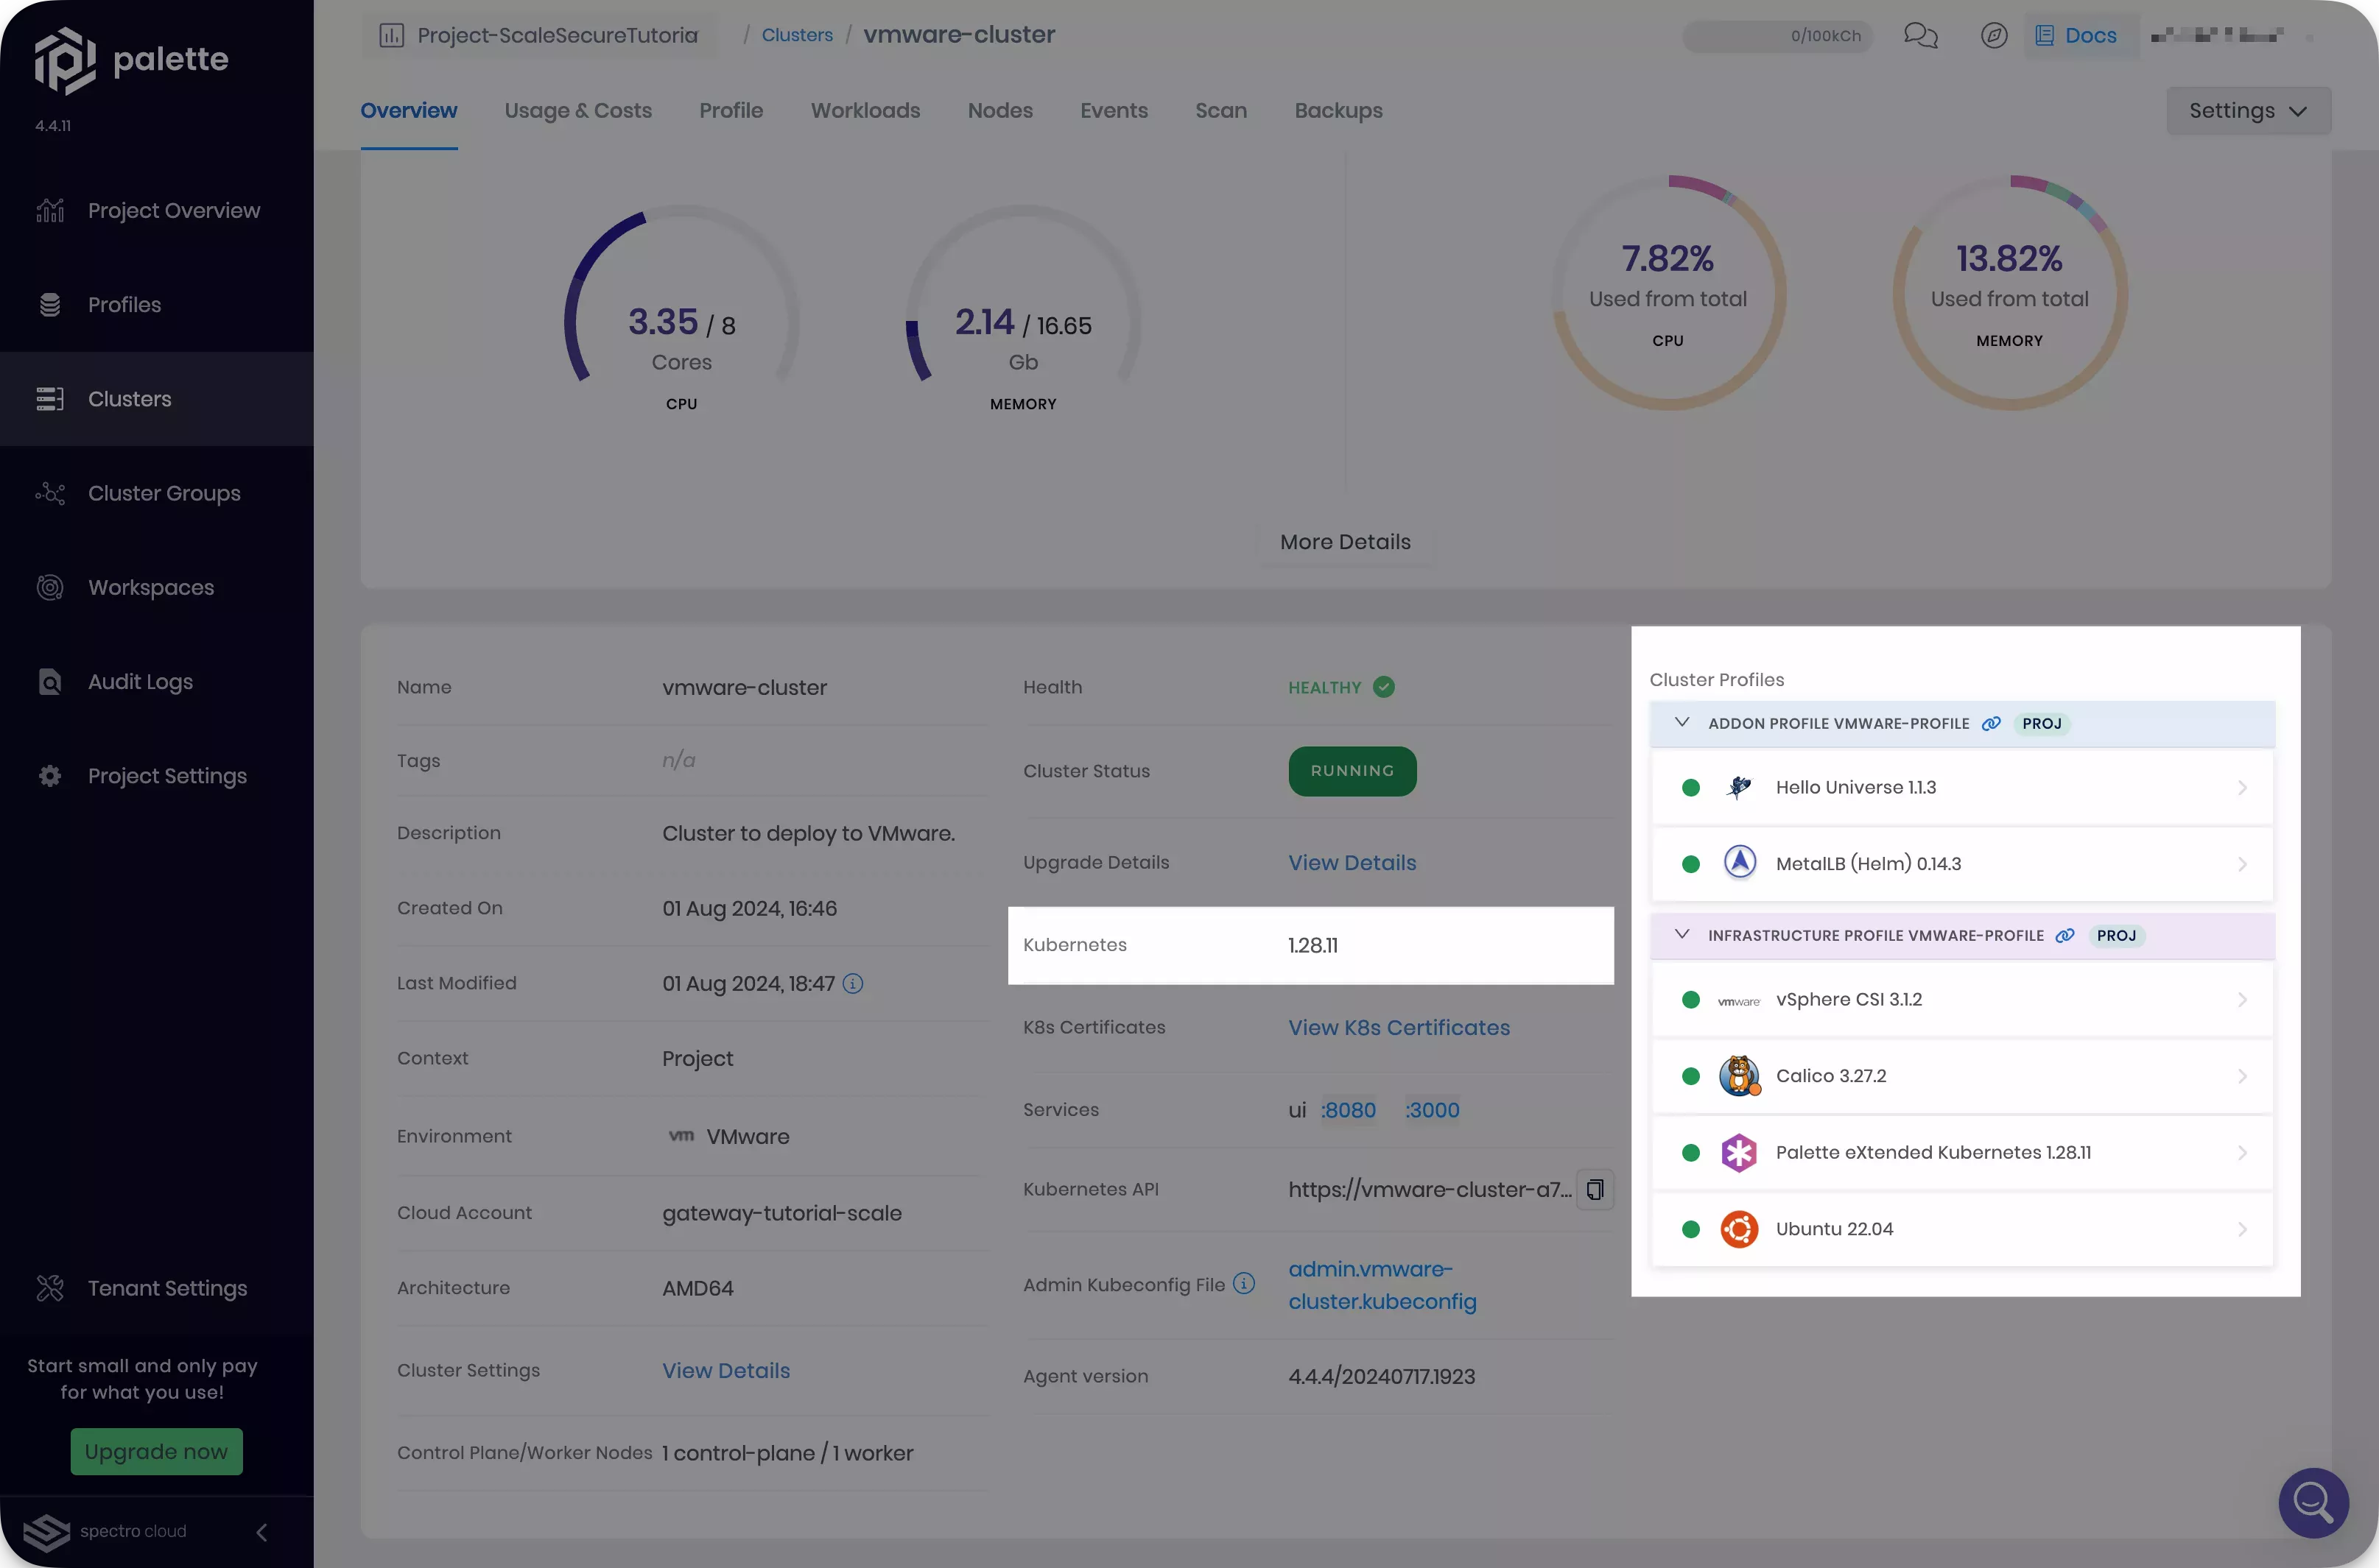Copy the Kubernetes API URL
The width and height of the screenshot is (2379, 1568).
[x=1595, y=1189]
